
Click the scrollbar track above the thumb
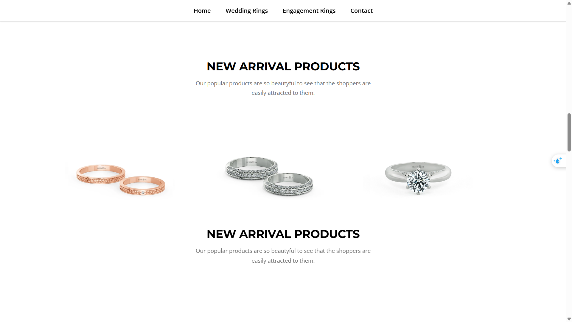tap(569, 60)
